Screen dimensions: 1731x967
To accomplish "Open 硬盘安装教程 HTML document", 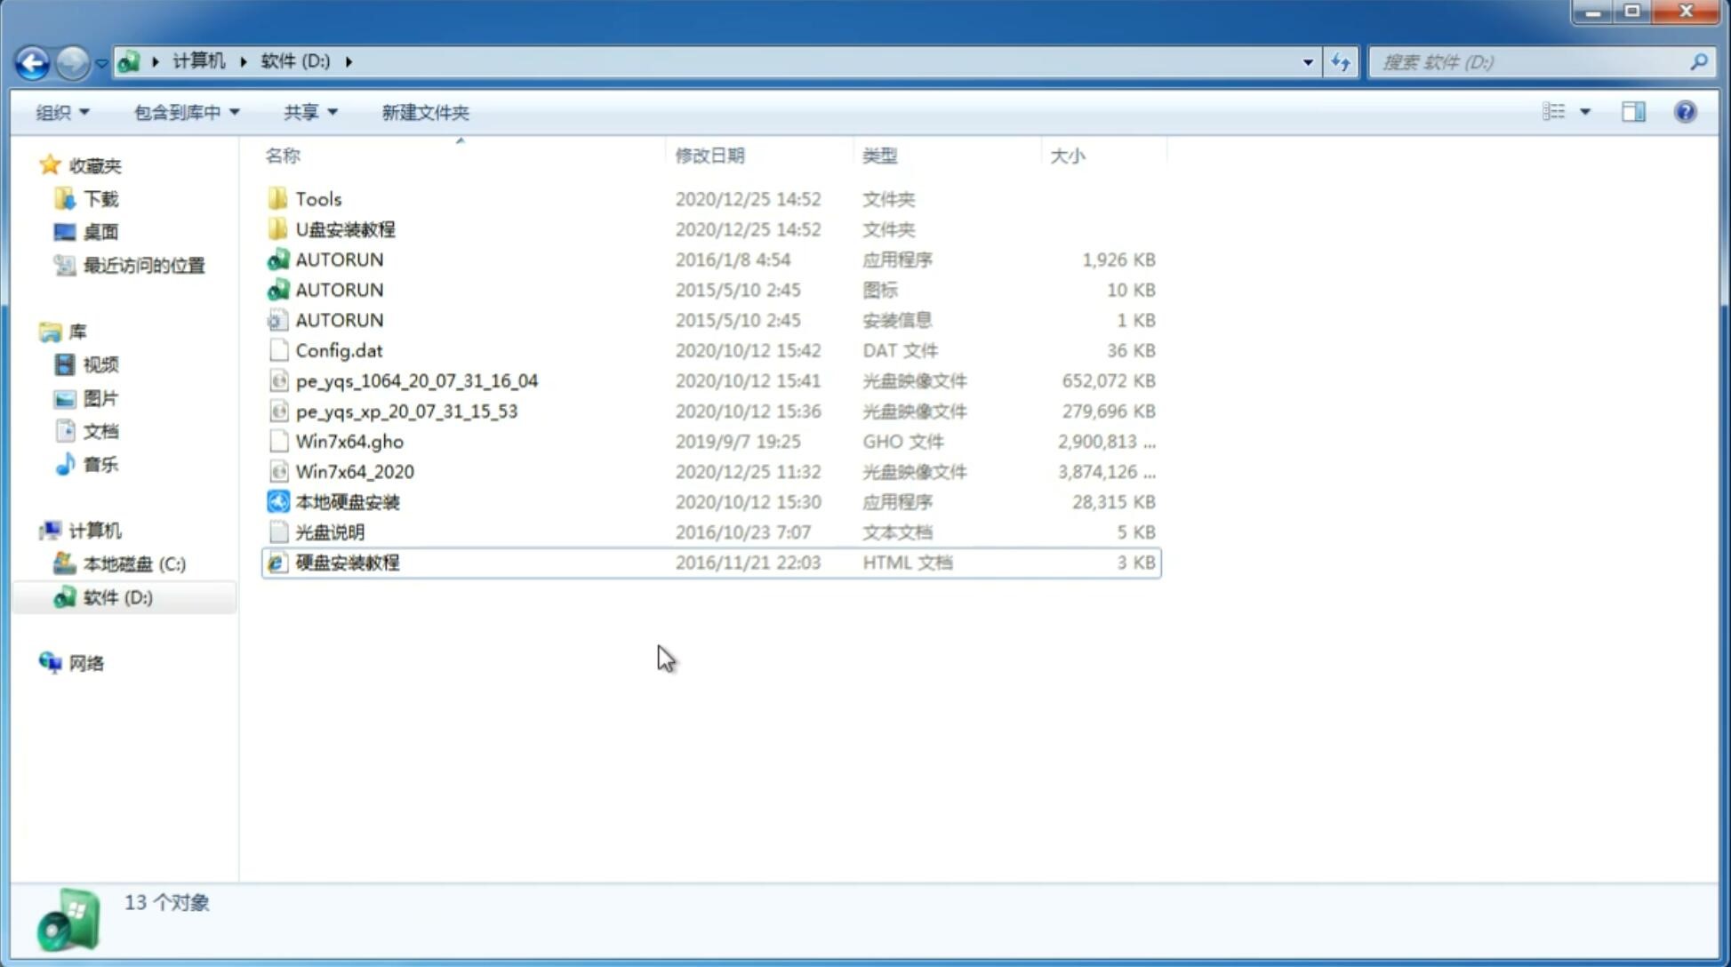I will tap(347, 562).
